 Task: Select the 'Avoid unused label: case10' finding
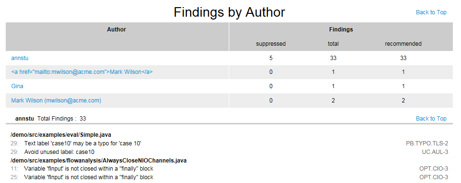pyautogui.click(x=59, y=152)
